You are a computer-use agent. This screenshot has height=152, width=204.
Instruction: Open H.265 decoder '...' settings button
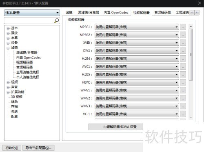click(x=183, y=75)
